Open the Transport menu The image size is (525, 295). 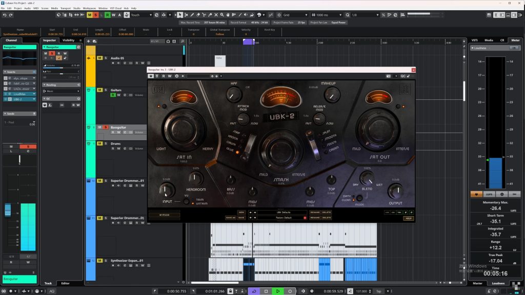(65, 8)
